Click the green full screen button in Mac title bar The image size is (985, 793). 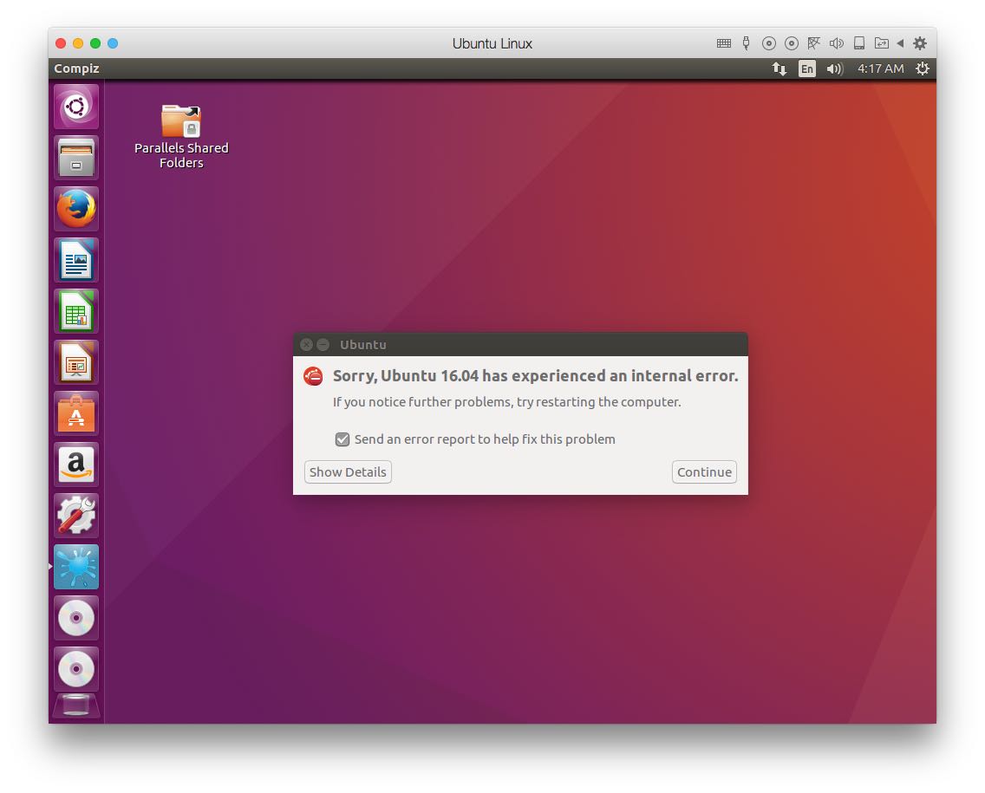click(x=95, y=43)
